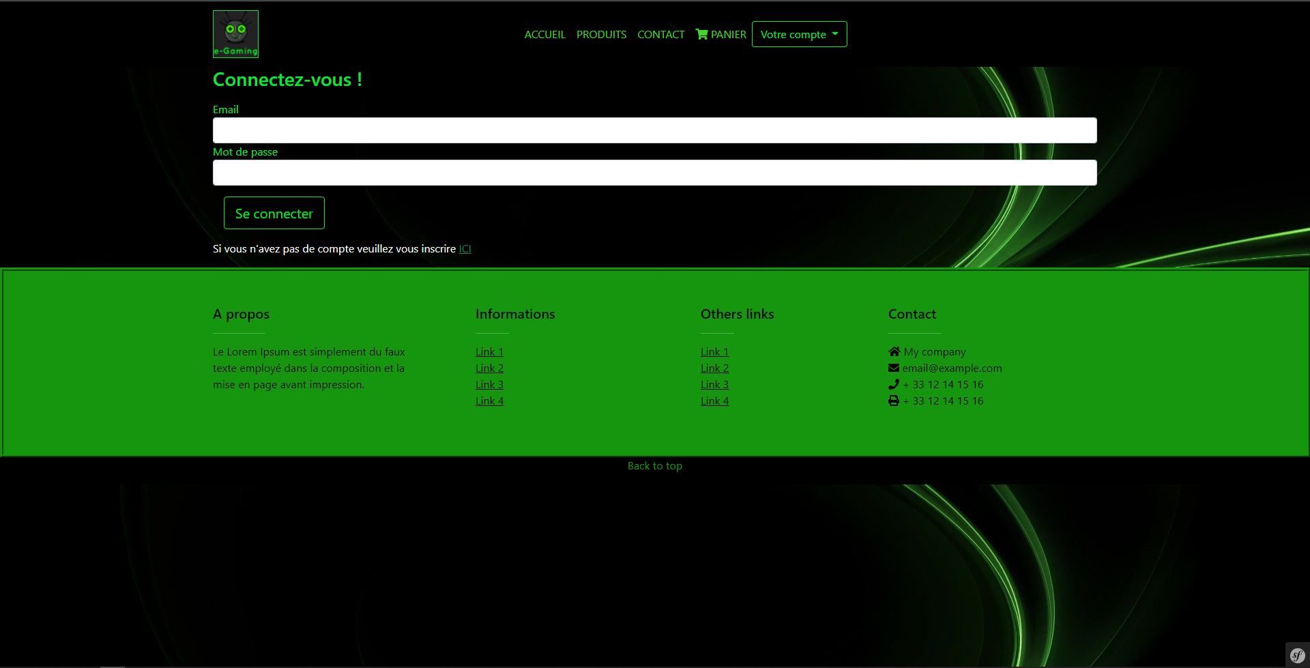Focus the Email input field
1310x668 pixels.
click(x=654, y=130)
